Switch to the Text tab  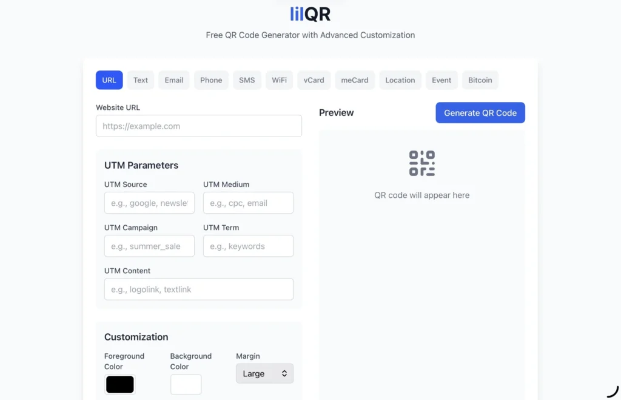tap(141, 80)
